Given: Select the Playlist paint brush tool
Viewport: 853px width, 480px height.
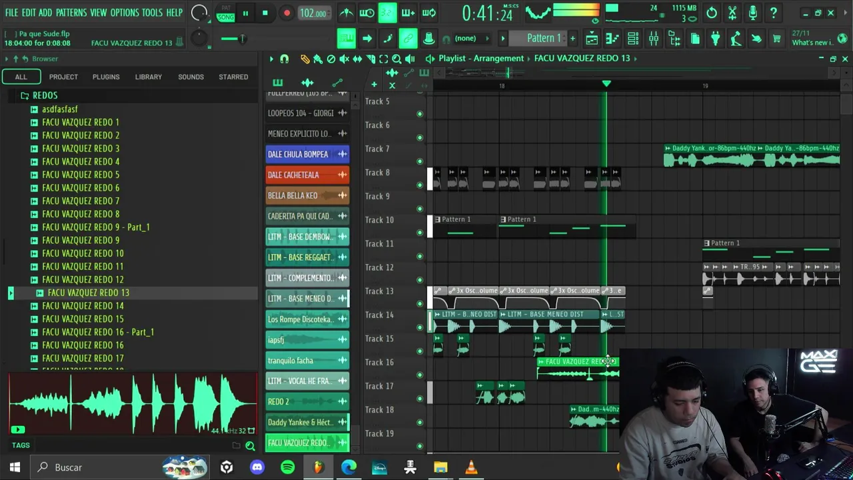Looking at the screenshot, I should coord(318,59).
